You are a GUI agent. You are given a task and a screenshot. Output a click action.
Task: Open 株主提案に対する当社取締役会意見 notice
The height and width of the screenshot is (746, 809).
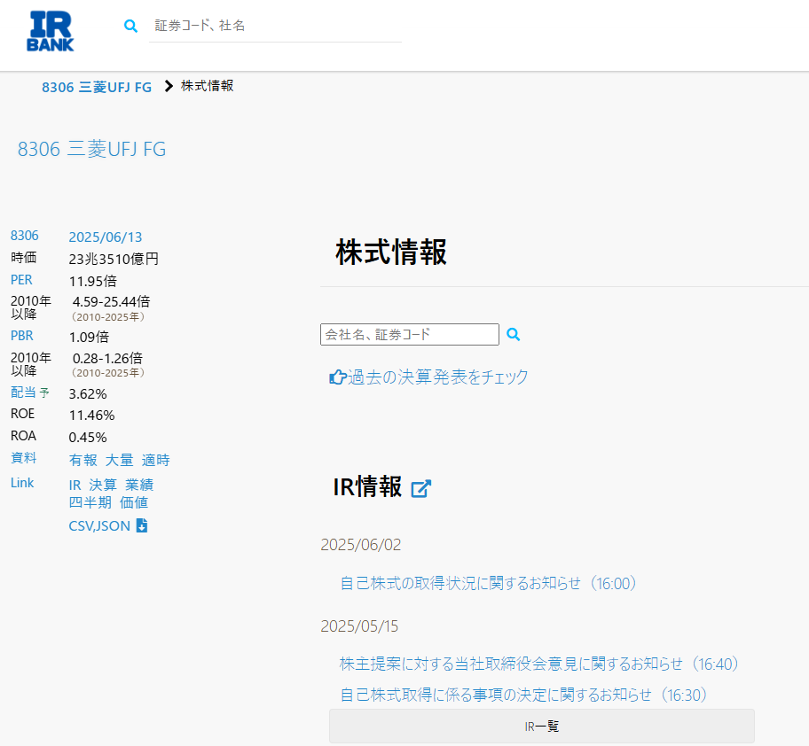[539, 664]
